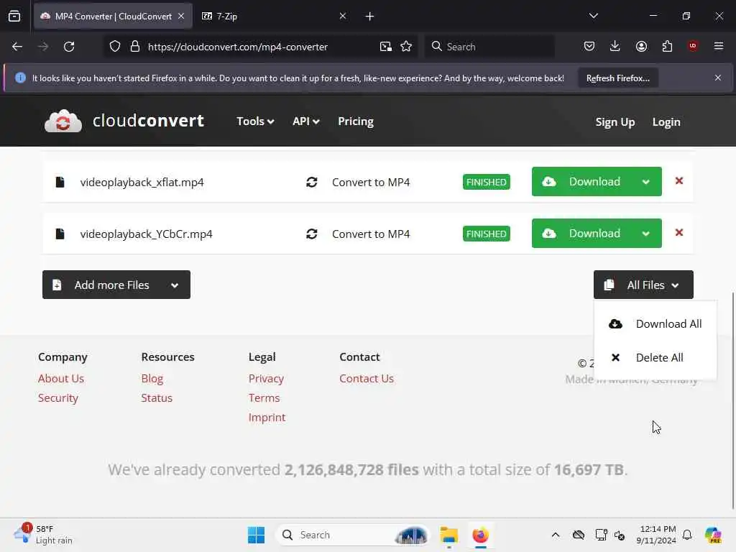
Task: Click the site padlock icon
Action: 135,47
